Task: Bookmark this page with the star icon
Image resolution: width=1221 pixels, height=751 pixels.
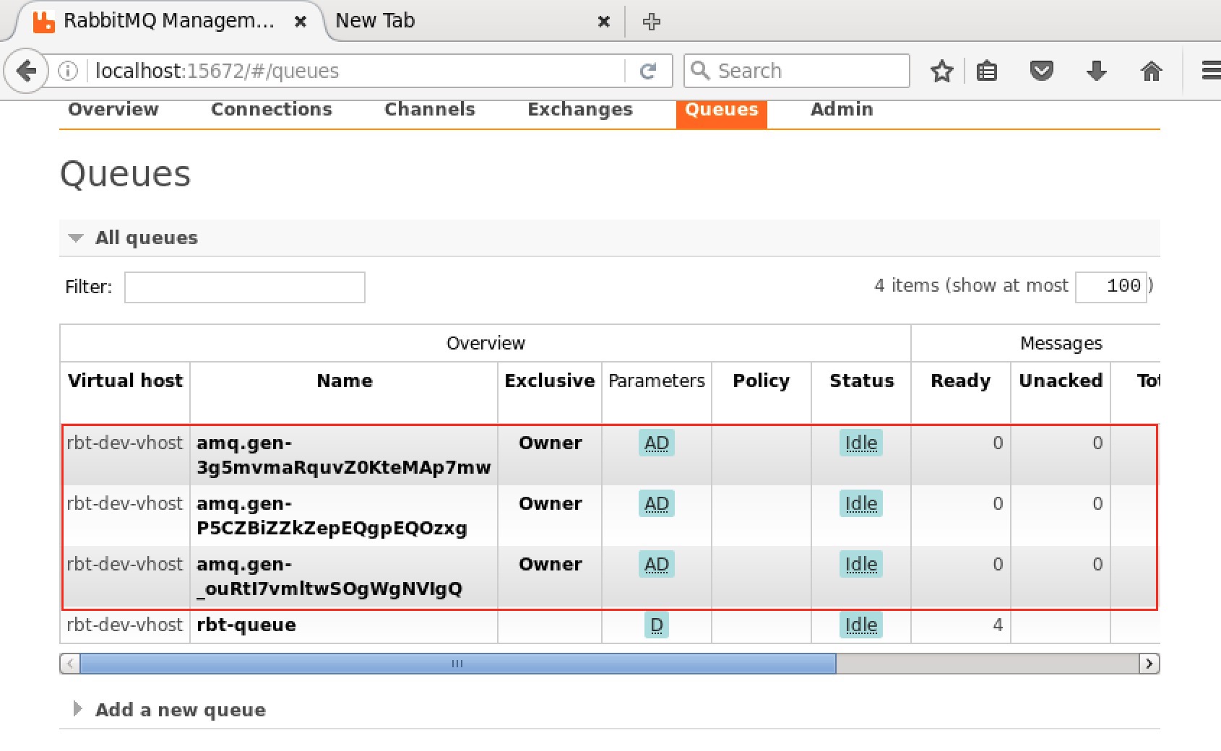Action: coord(941,71)
